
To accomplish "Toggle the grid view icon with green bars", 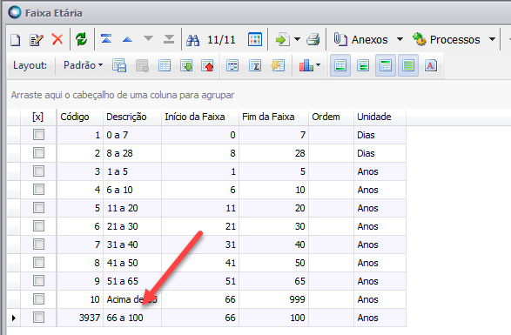I will [363, 65].
